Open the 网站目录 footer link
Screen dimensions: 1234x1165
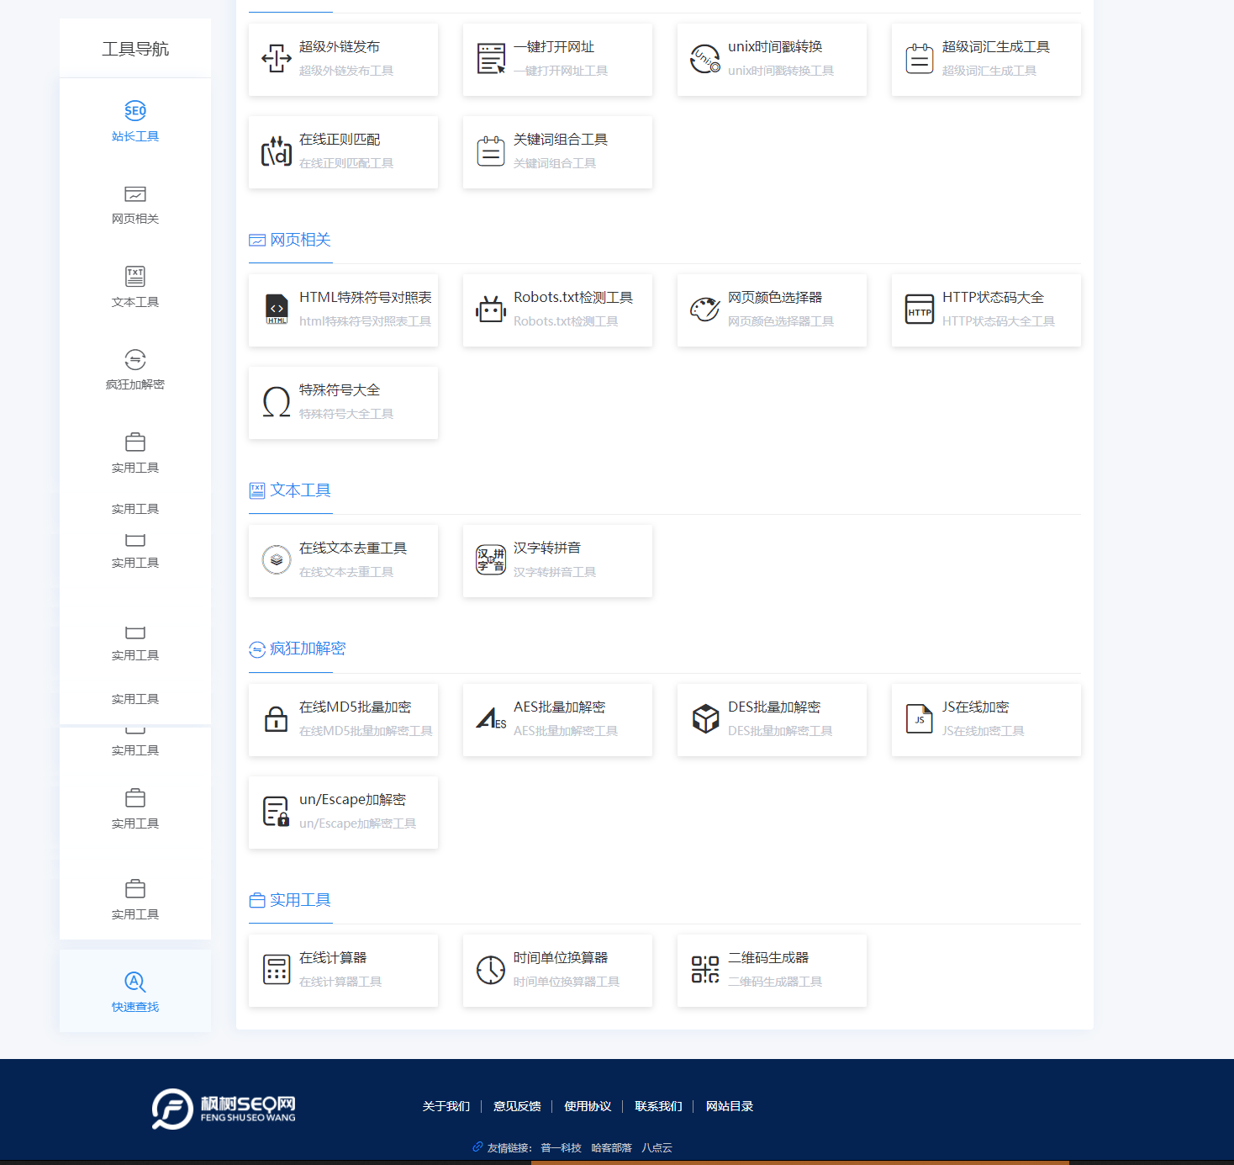click(730, 1106)
